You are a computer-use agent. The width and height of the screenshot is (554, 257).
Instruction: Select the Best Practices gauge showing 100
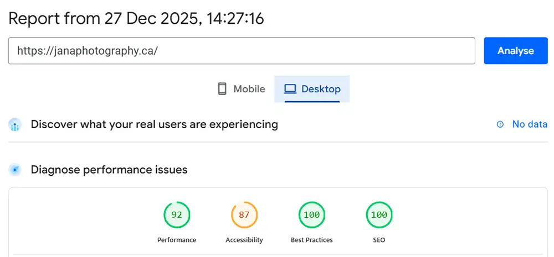click(x=312, y=215)
